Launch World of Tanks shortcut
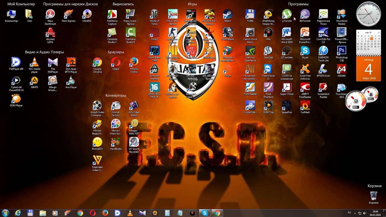386x217 pixels. (154, 17)
